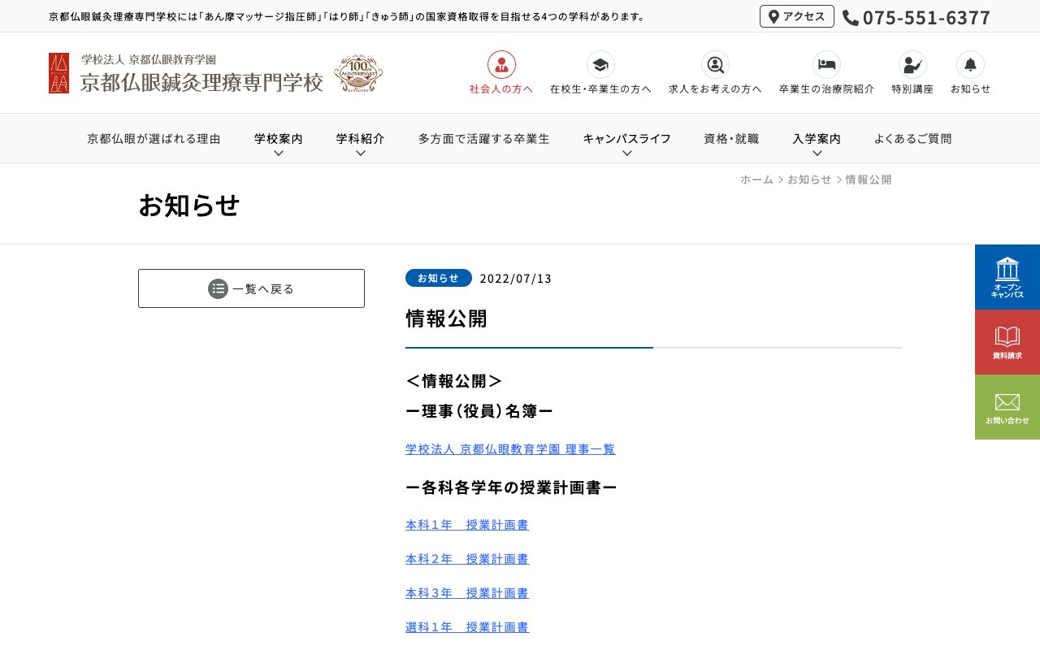Click the 一覧へ戻る button
Viewport: 1040px width, 650px height.
tap(251, 288)
